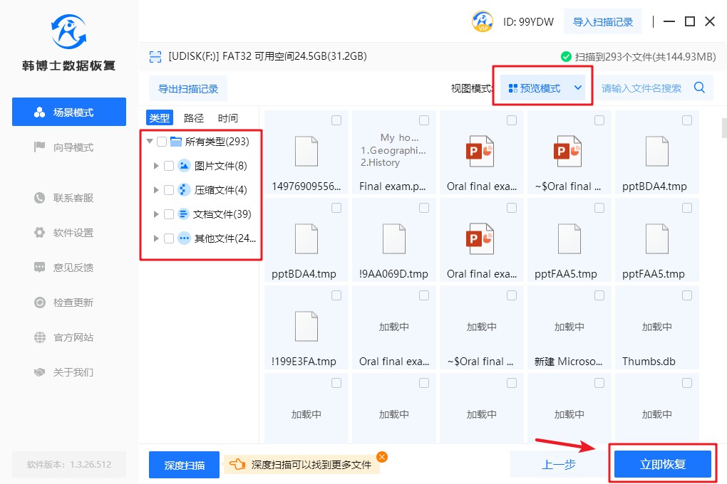The width and height of the screenshot is (727, 484).
Task: Click the VIP user avatar icon
Action: point(483,21)
